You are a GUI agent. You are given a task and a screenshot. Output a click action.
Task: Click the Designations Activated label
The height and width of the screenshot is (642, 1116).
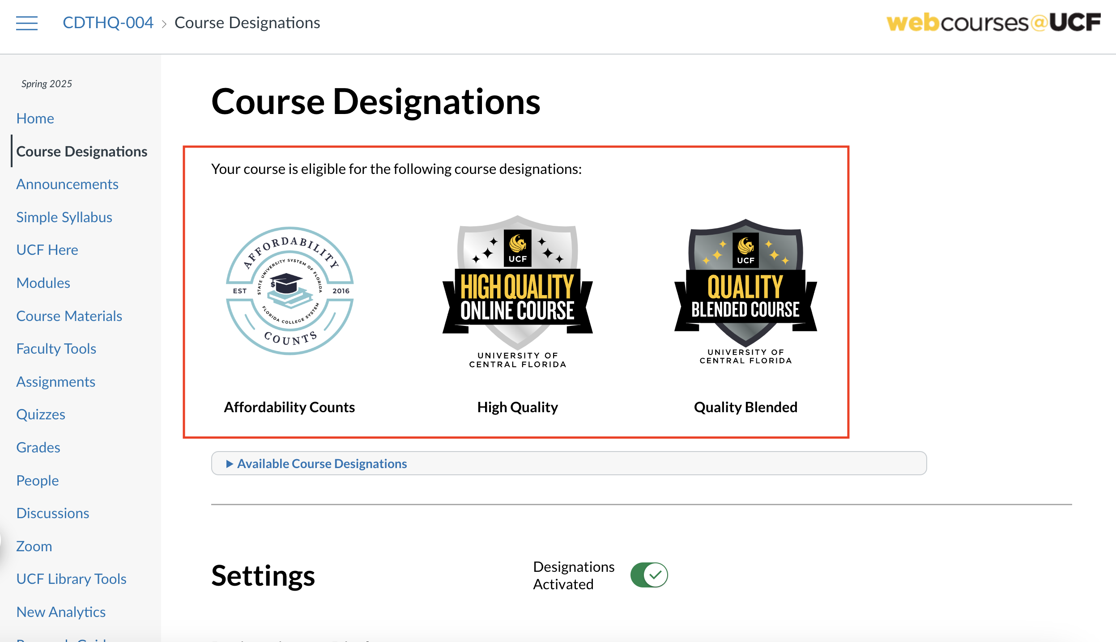pyautogui.click(x=574, y=575)
